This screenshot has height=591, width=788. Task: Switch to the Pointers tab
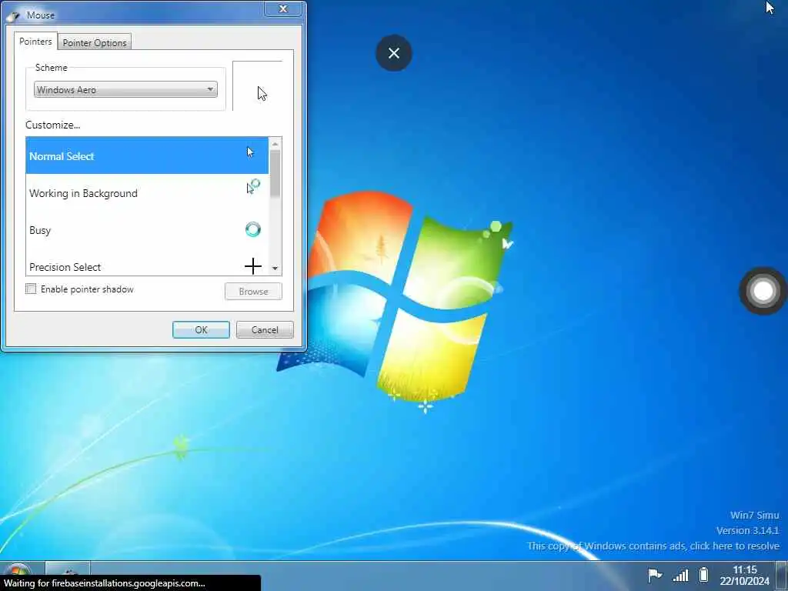point(35,42)
